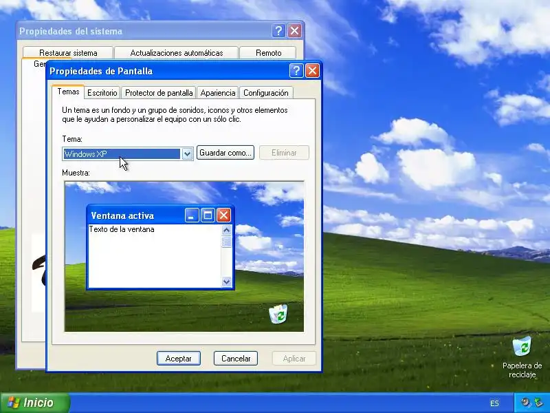Click the last system tray icon on the taskbar
This screenshot has height=413, width=550.
coord(538,403)
